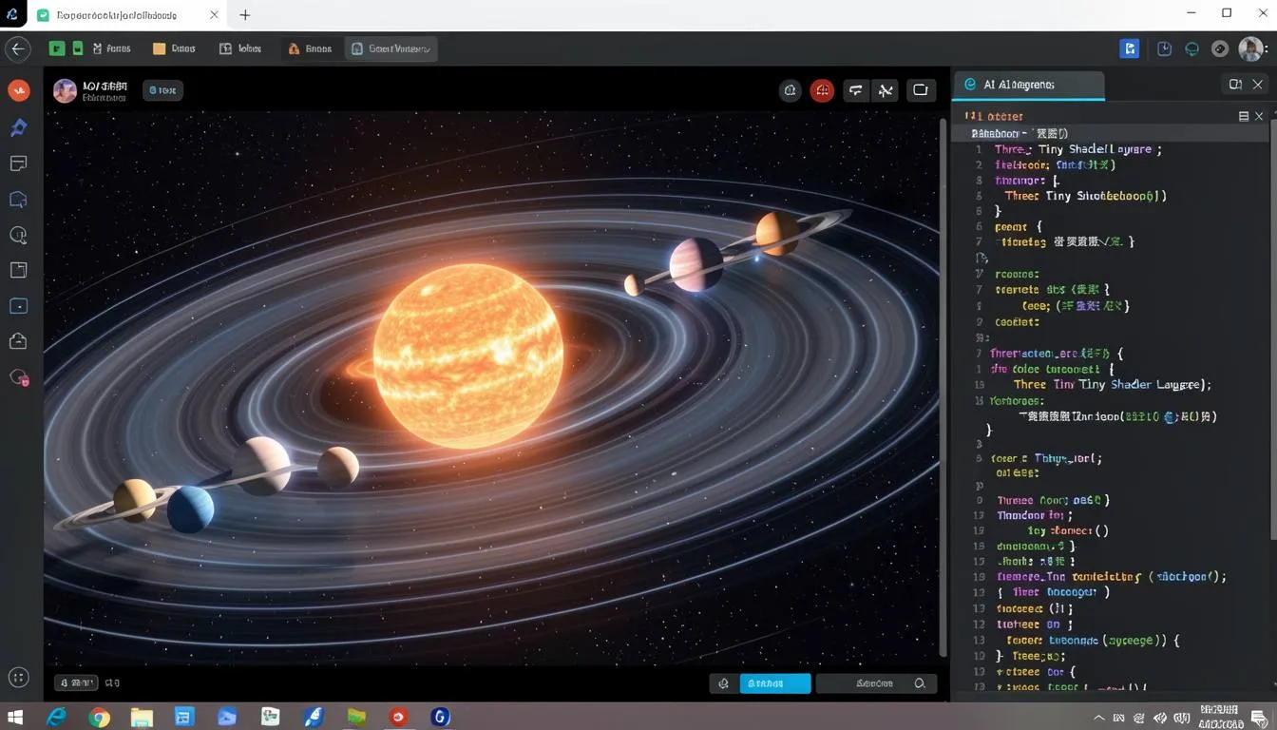Open the screen-share monitor icon in the left sidebar

click(x=18, y=305)
